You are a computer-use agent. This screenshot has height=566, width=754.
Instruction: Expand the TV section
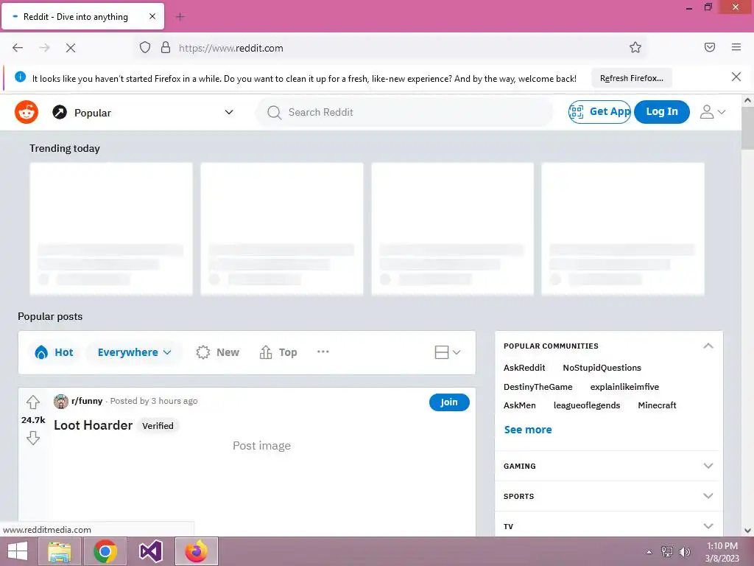pos(608,526)
